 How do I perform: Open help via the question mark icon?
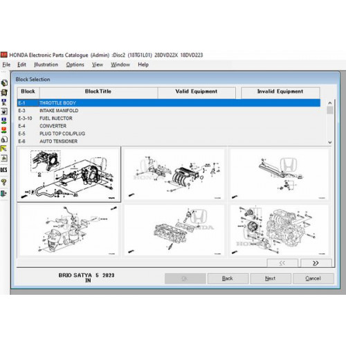click(3, 182)
